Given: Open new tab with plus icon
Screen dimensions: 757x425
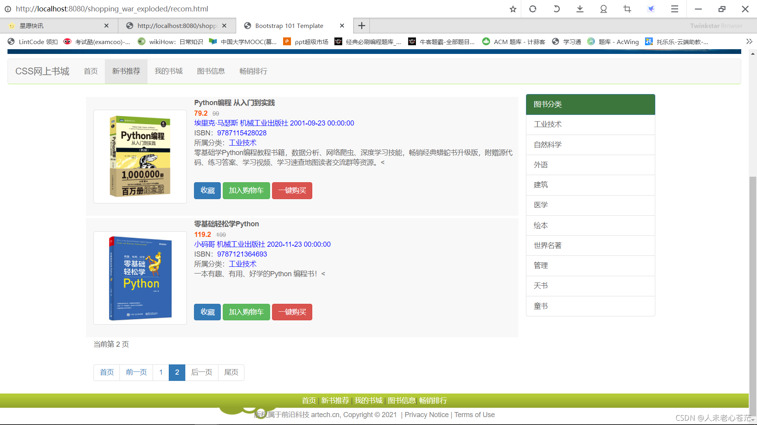Looking at the screenshot, I should coord(362,26).
